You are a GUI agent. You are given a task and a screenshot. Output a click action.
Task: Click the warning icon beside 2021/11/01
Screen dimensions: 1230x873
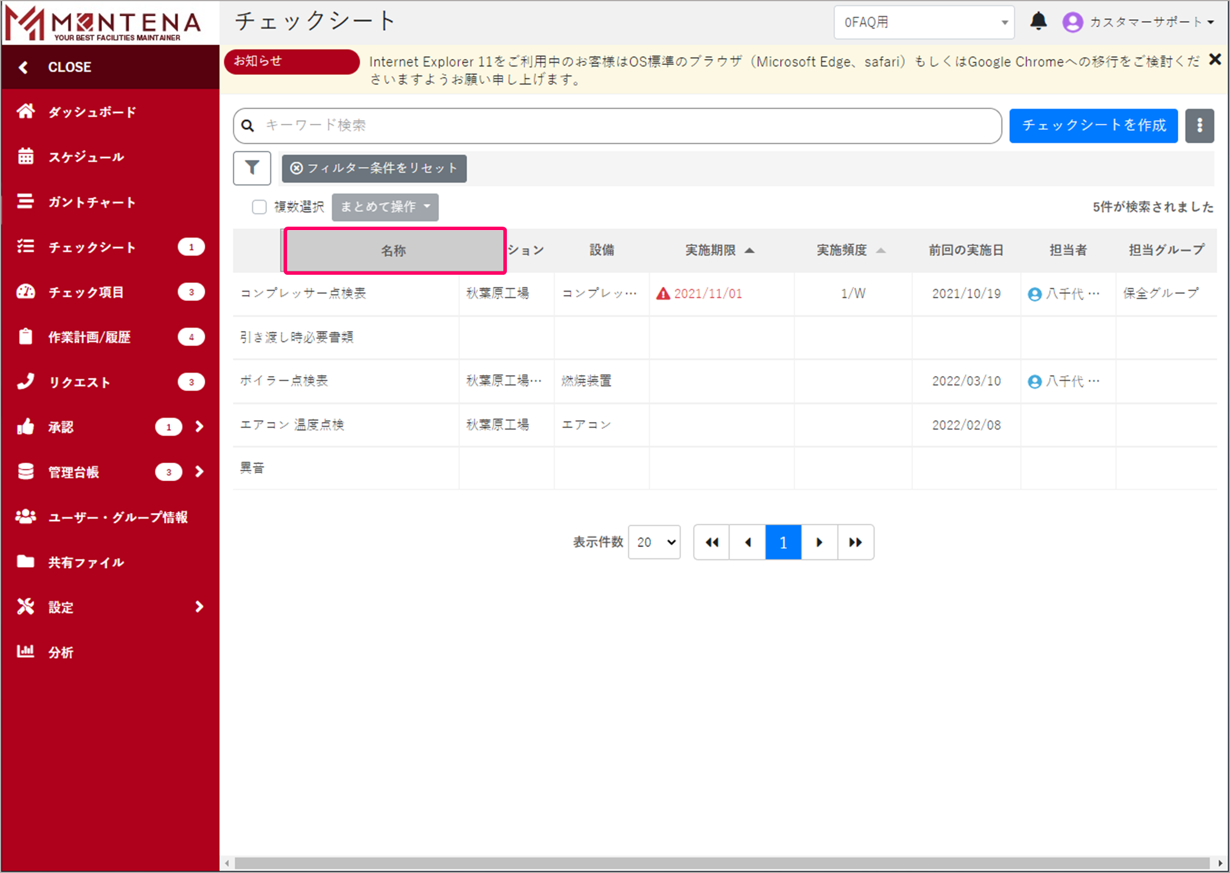click(662, 294)
